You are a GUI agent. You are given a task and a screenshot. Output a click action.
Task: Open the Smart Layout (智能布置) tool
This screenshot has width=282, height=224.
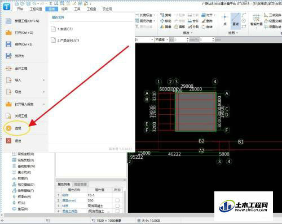[x=257, y=21]
